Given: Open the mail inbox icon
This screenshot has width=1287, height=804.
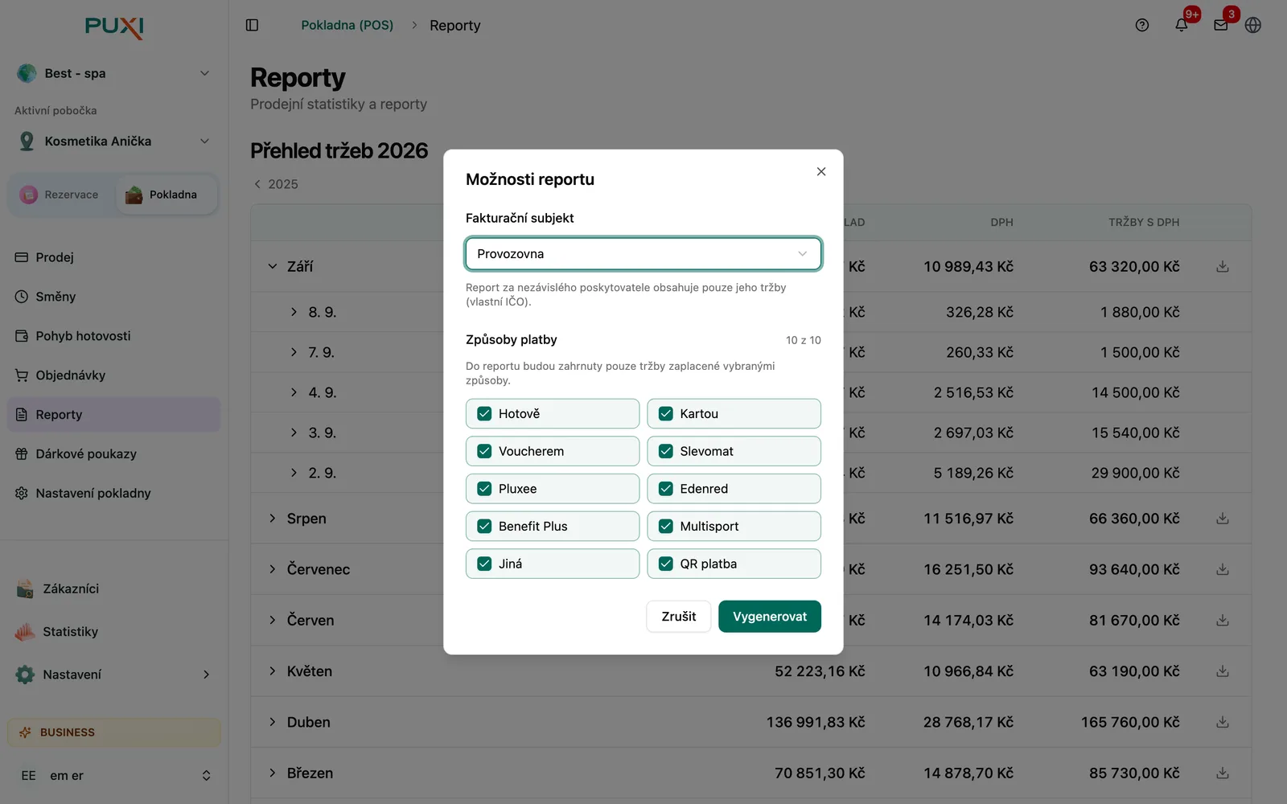Looking at the screenshot, I should tap(1221, 25).
